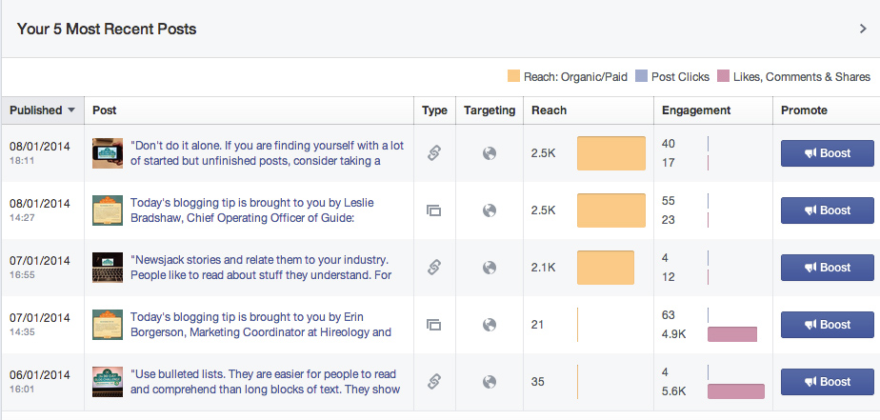
Task: Click the globe targeting icon for Leslie Bradshaw post
Action: tap(490, 210)
